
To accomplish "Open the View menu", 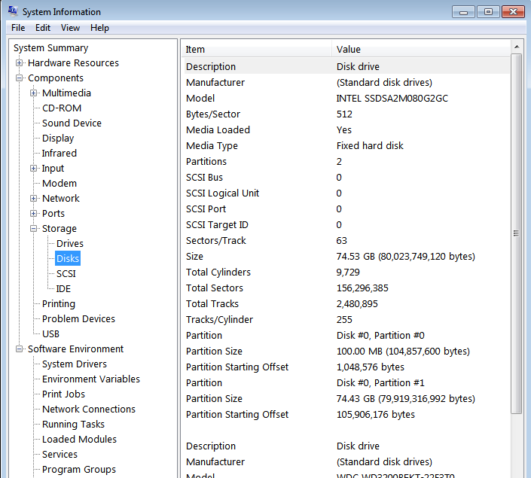I will point(70,28).
